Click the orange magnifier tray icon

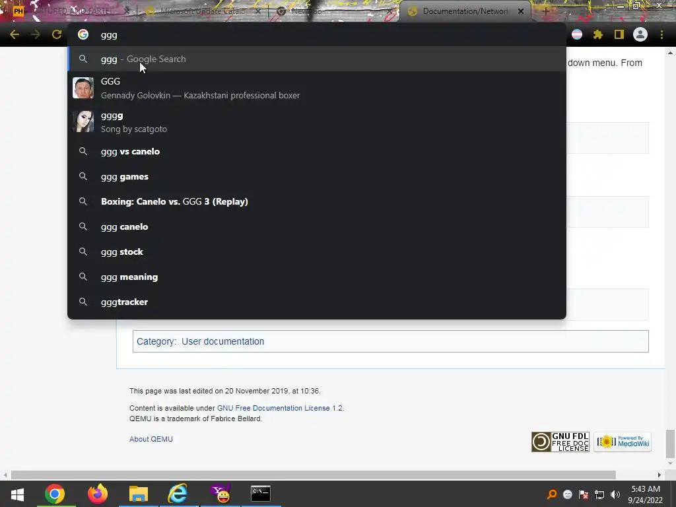(x=551, y=494)
